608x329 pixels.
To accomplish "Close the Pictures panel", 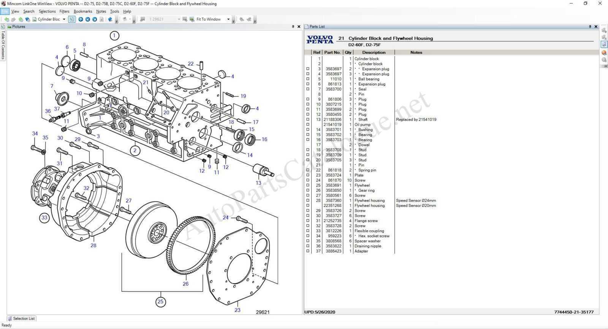I will pyautogui.click(x=299, y=27).
